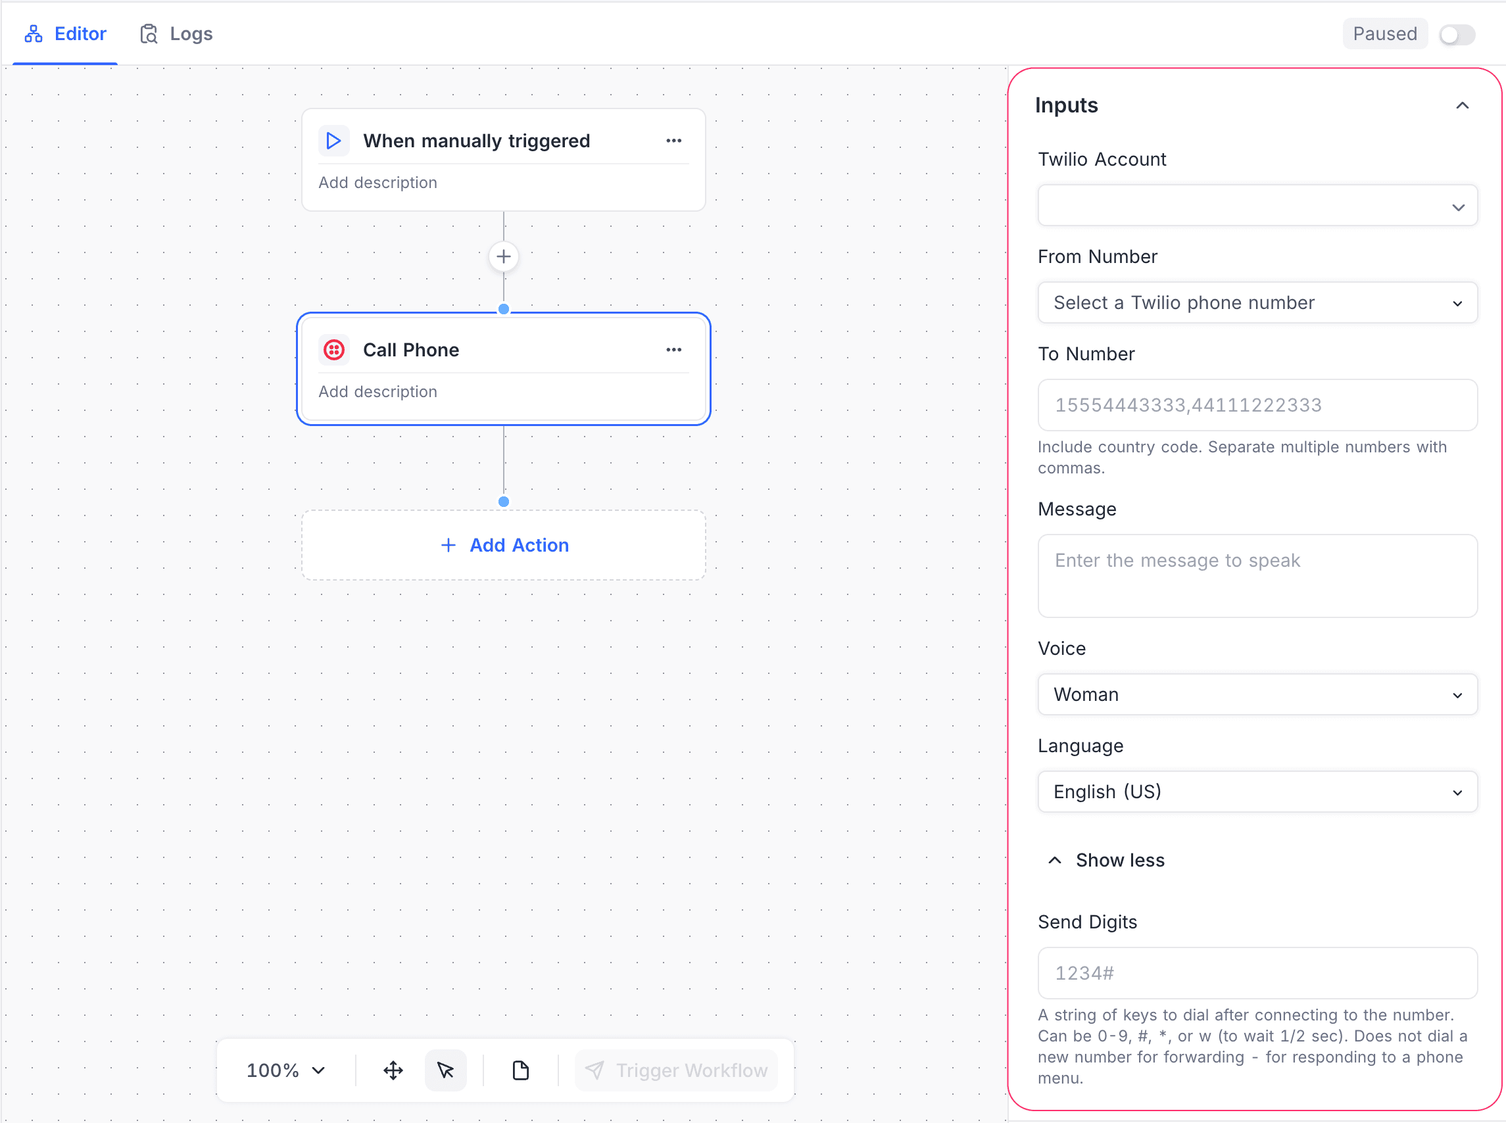Click the Twilio icon on the Call Phone node
This screenshot has width=1506, height=1123.
click(x=335, y=349)
